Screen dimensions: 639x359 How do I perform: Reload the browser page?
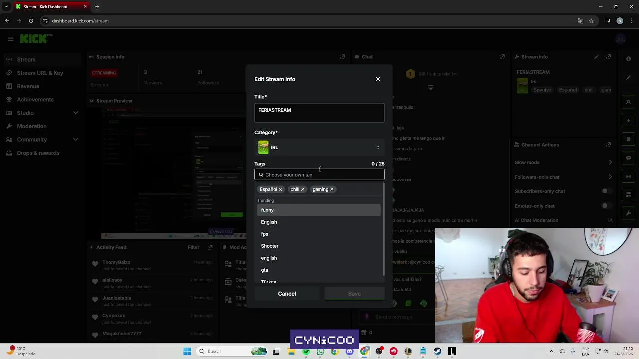coord(31,21)
